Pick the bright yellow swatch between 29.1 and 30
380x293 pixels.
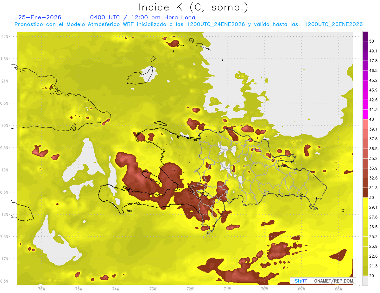(365, 202)
